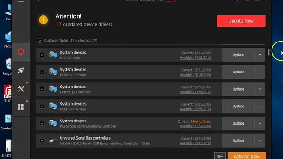The width and height of the screenshot is (283, 159).
Task: Open the Available 7/31/2013 link
Action: (195, 143)
